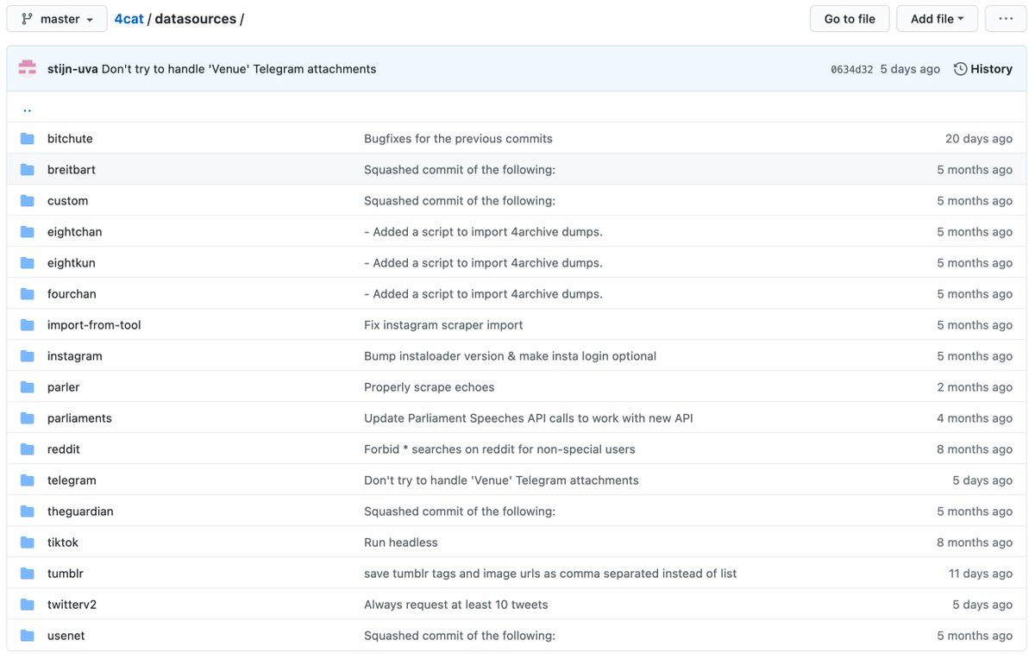Click the theguardian folder icon
1035x659 pixels.
pos(28,512)
